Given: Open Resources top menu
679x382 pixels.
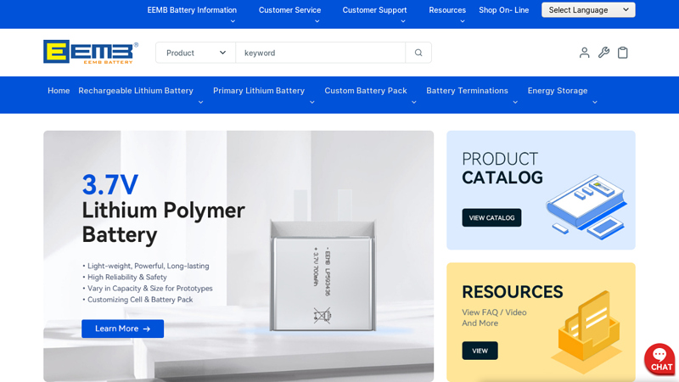Looking at the screenshot, I should pyautogui.click(x=447, y=10).
